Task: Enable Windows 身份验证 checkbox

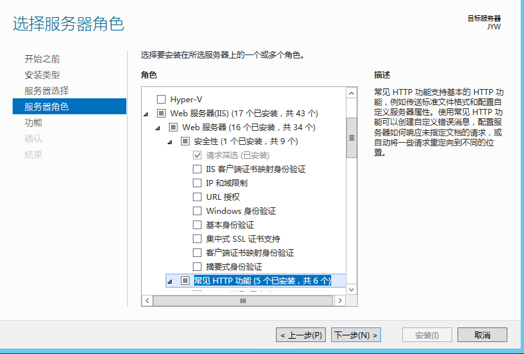Action: [197, 211]
